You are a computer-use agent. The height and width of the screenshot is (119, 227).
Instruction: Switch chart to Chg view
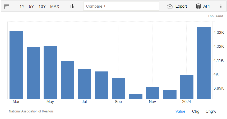click(196, 111)
